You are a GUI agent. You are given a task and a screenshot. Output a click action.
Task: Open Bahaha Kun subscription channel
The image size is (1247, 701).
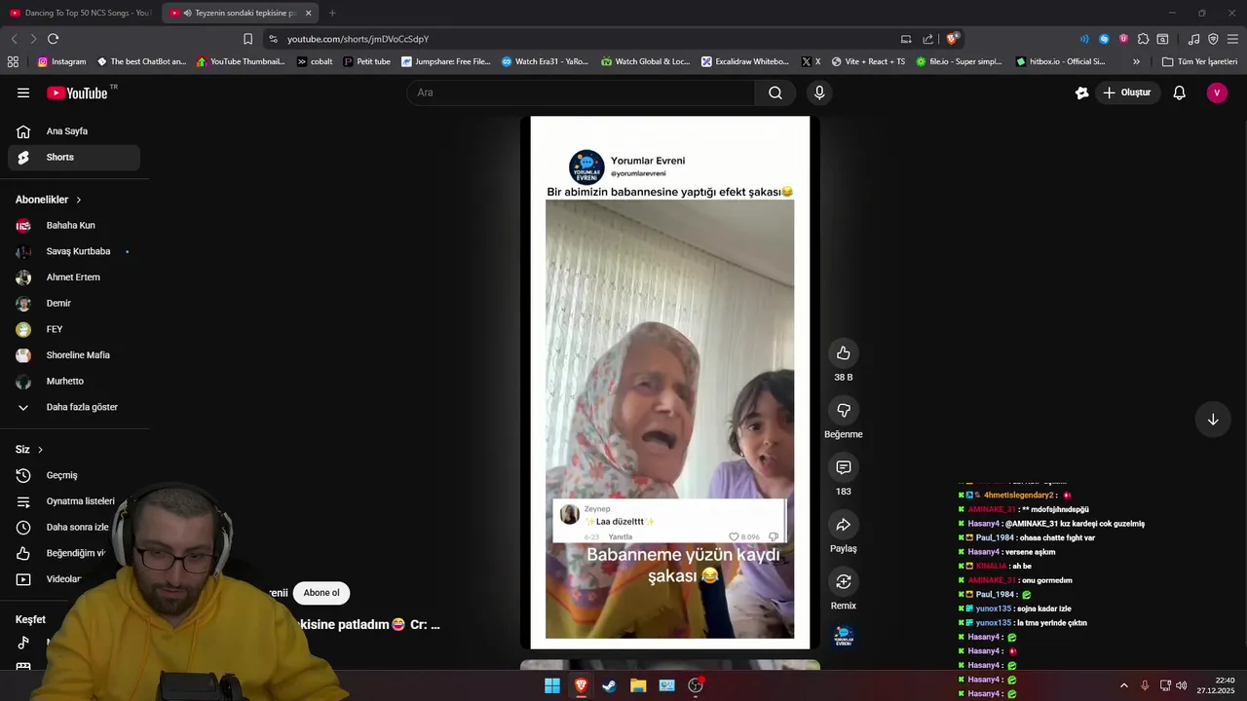pos(74,225)
